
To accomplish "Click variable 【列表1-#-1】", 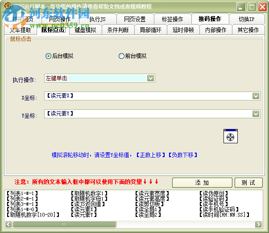I will 22,194.
